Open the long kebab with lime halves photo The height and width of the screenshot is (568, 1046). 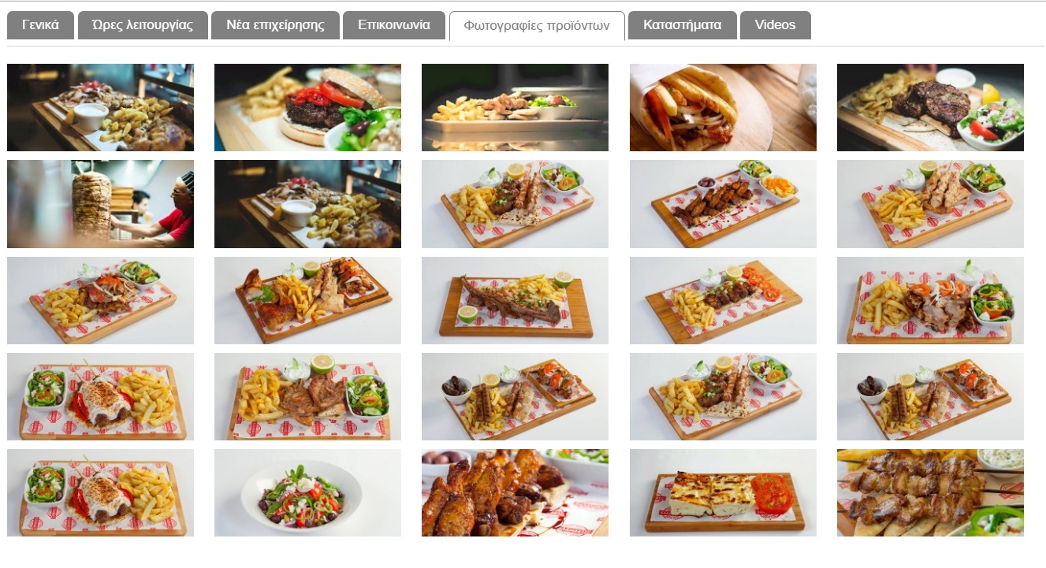515,300
